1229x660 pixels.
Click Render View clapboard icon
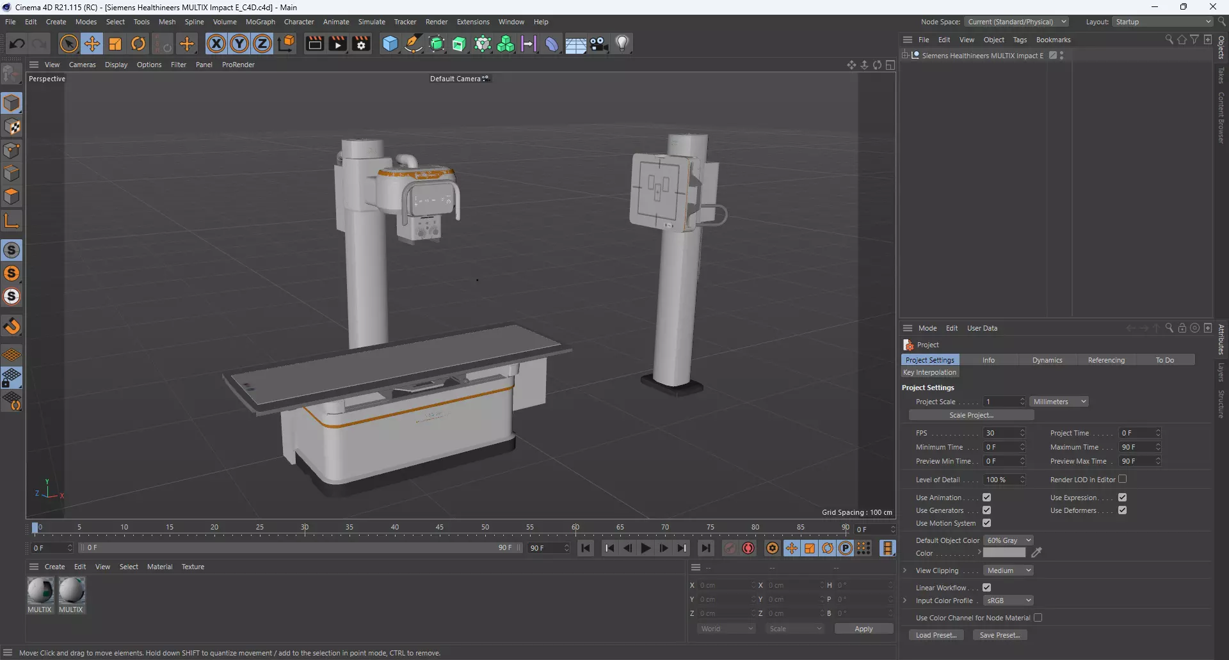click(314, 43)
